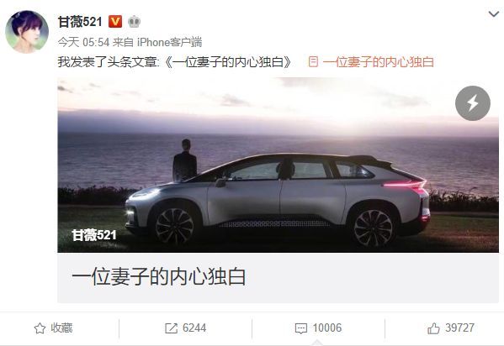Open the orange 一位妻子的内心独白 article link
The image size is (504, 346).
(379, 62)
